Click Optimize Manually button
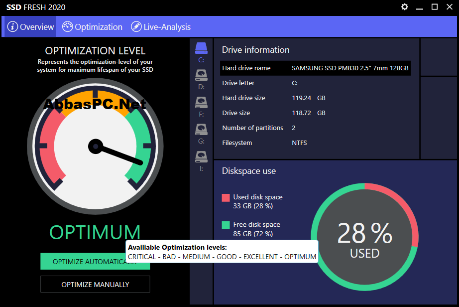This screenshot has width=459, height=307. [x=95, y=284]
